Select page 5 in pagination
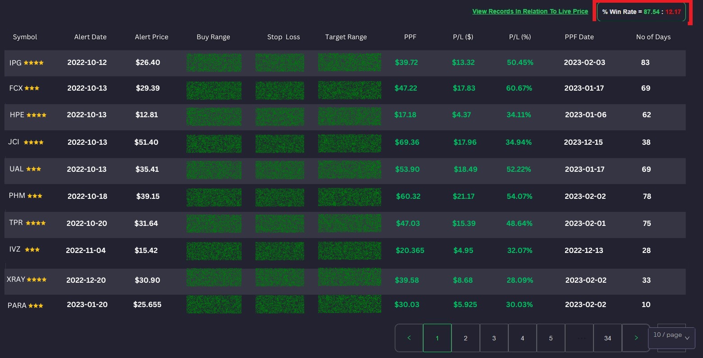The width and height of the screenshot is (703, 358). 551,338
